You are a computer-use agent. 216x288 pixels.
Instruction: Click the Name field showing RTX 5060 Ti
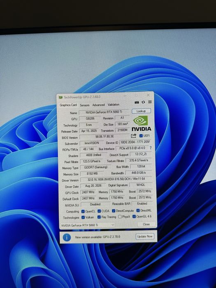click(104, 112)
